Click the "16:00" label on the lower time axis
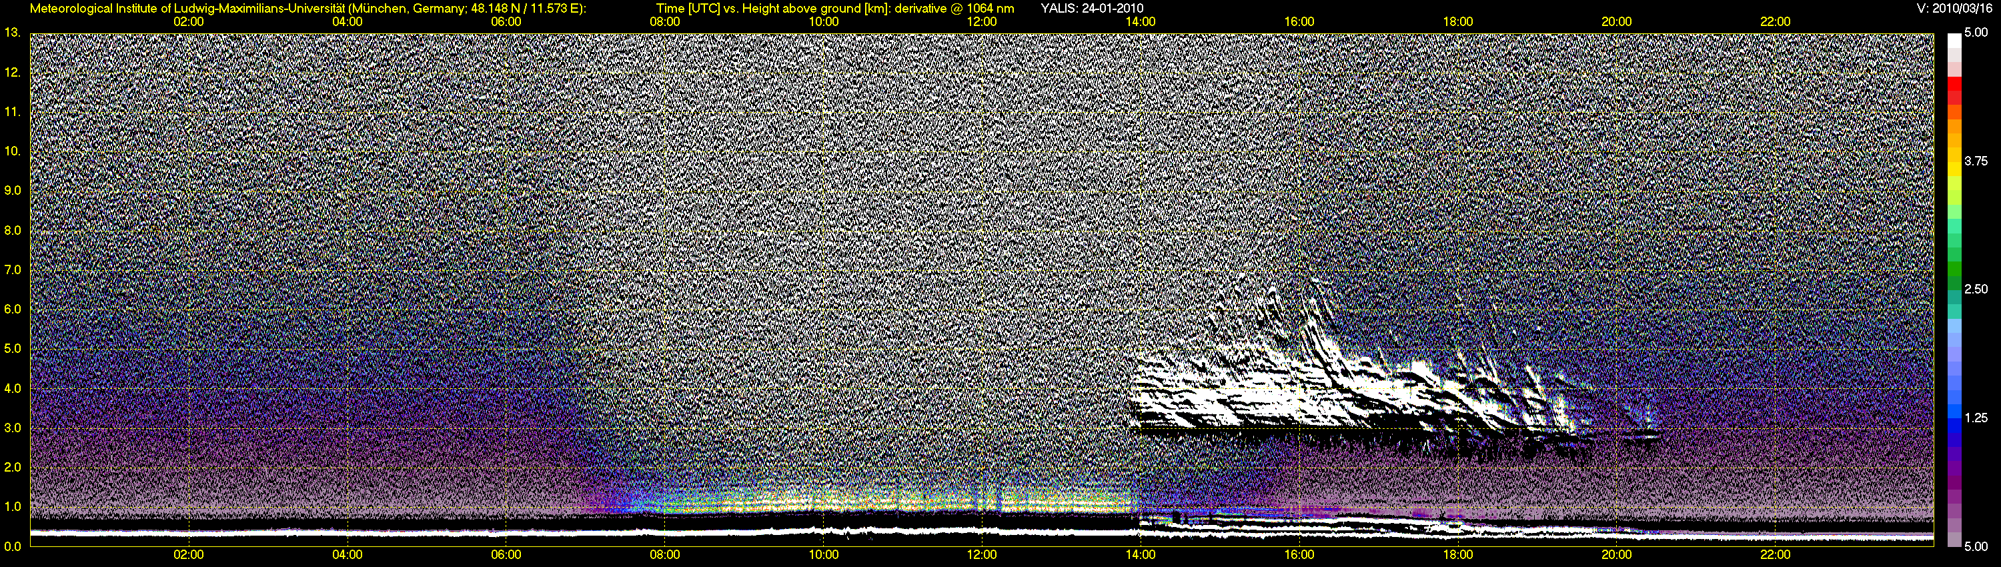This screenshot has height=567, width=2001. pyautogui.click(x=1299, y=554)
